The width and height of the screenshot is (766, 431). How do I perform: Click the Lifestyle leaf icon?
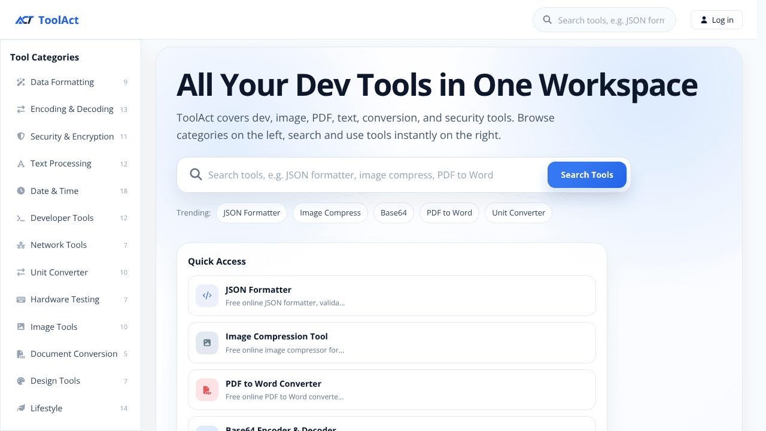21,408
